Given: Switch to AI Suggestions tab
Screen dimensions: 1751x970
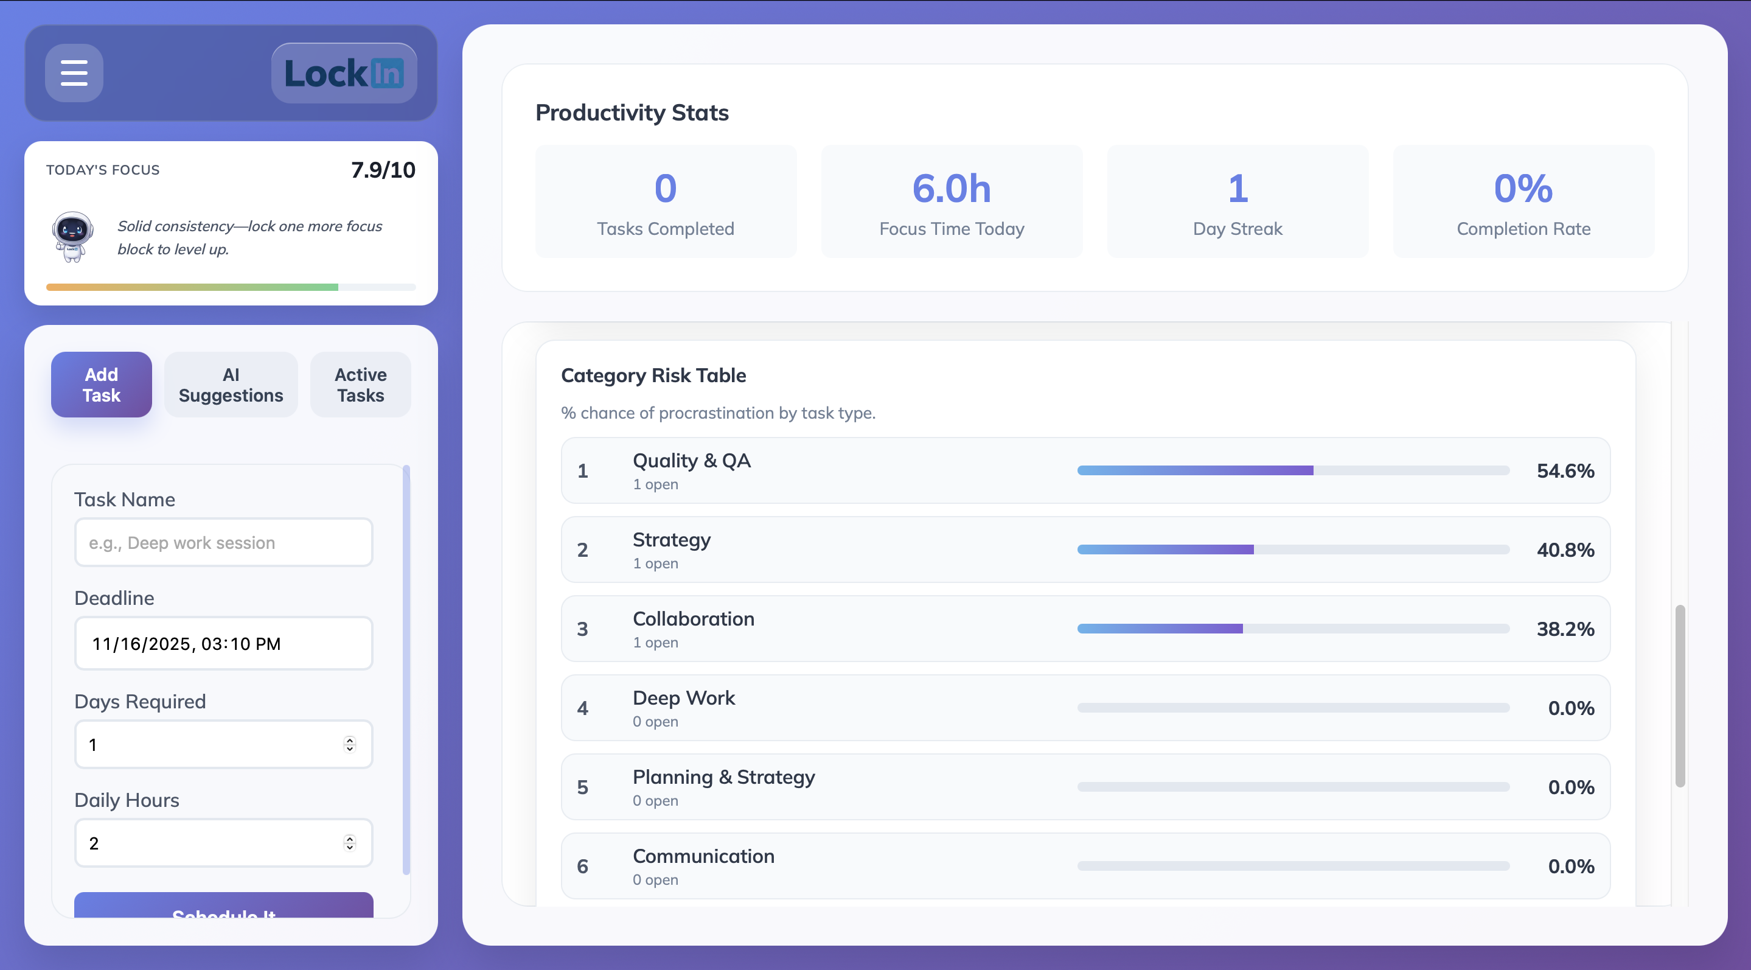Looking at the screenshot, I should click(231, 385).
